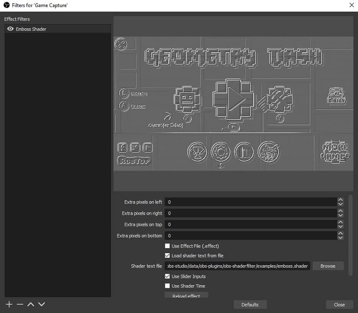This screenshot has height=313, width=358.
Task: Click the RobTop logo in preview
Action: (x=134, y=161)
